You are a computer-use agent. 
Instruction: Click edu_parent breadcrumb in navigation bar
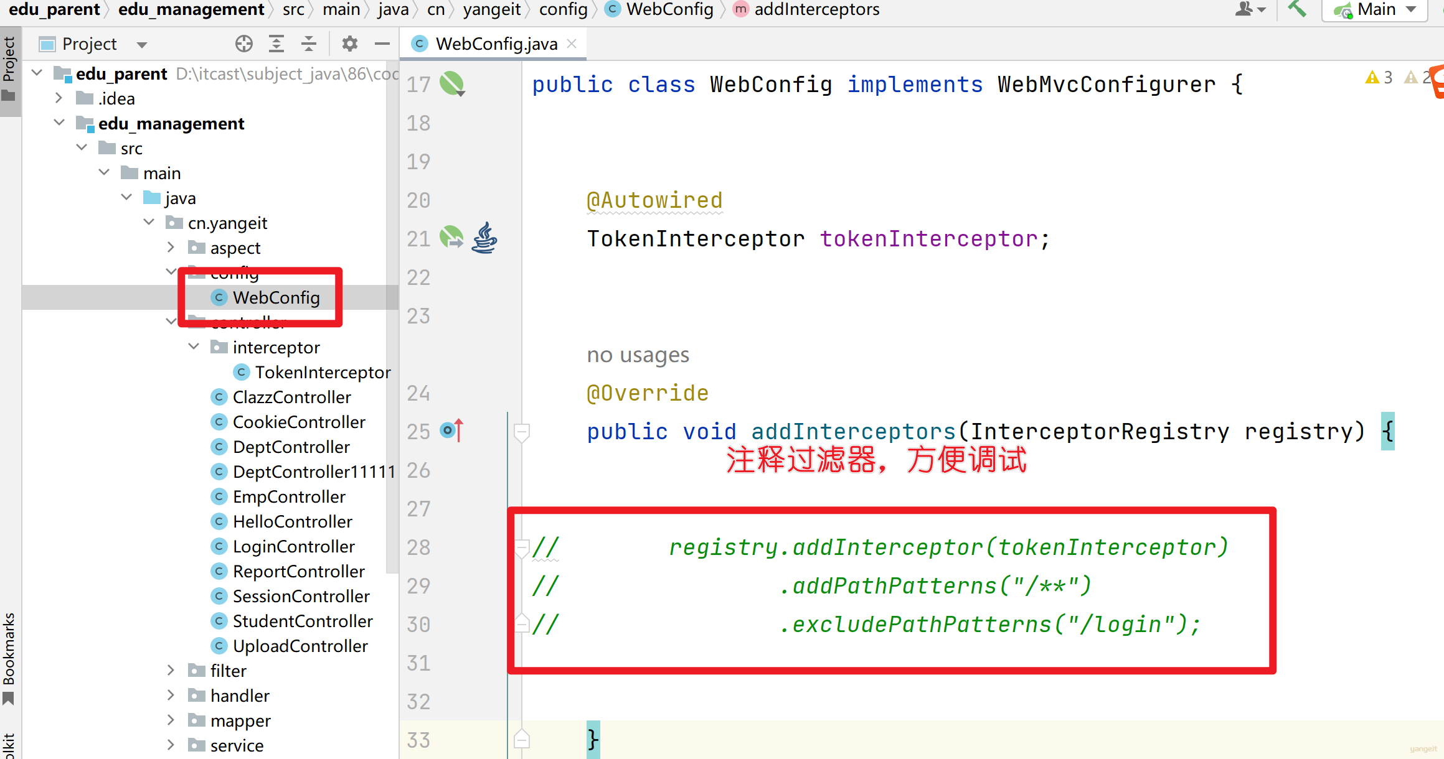pyautogui.click(x=54, y=9)
